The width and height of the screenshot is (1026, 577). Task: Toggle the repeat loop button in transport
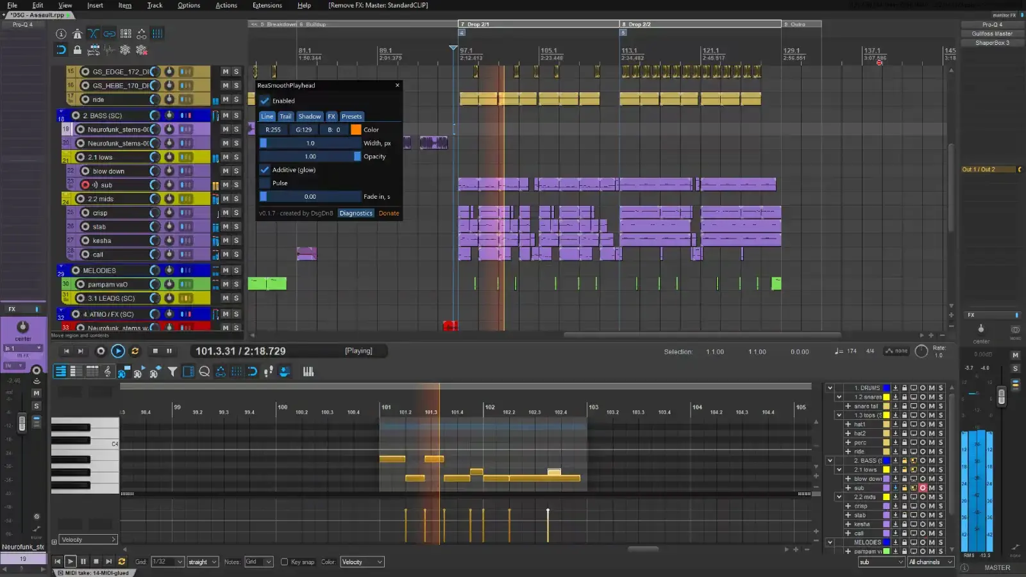[x=135, y=351]
